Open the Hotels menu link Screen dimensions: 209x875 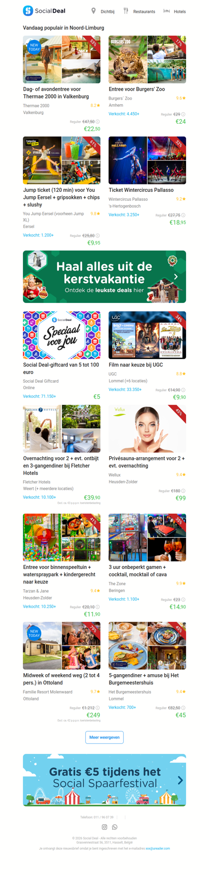tap(180, 12)
